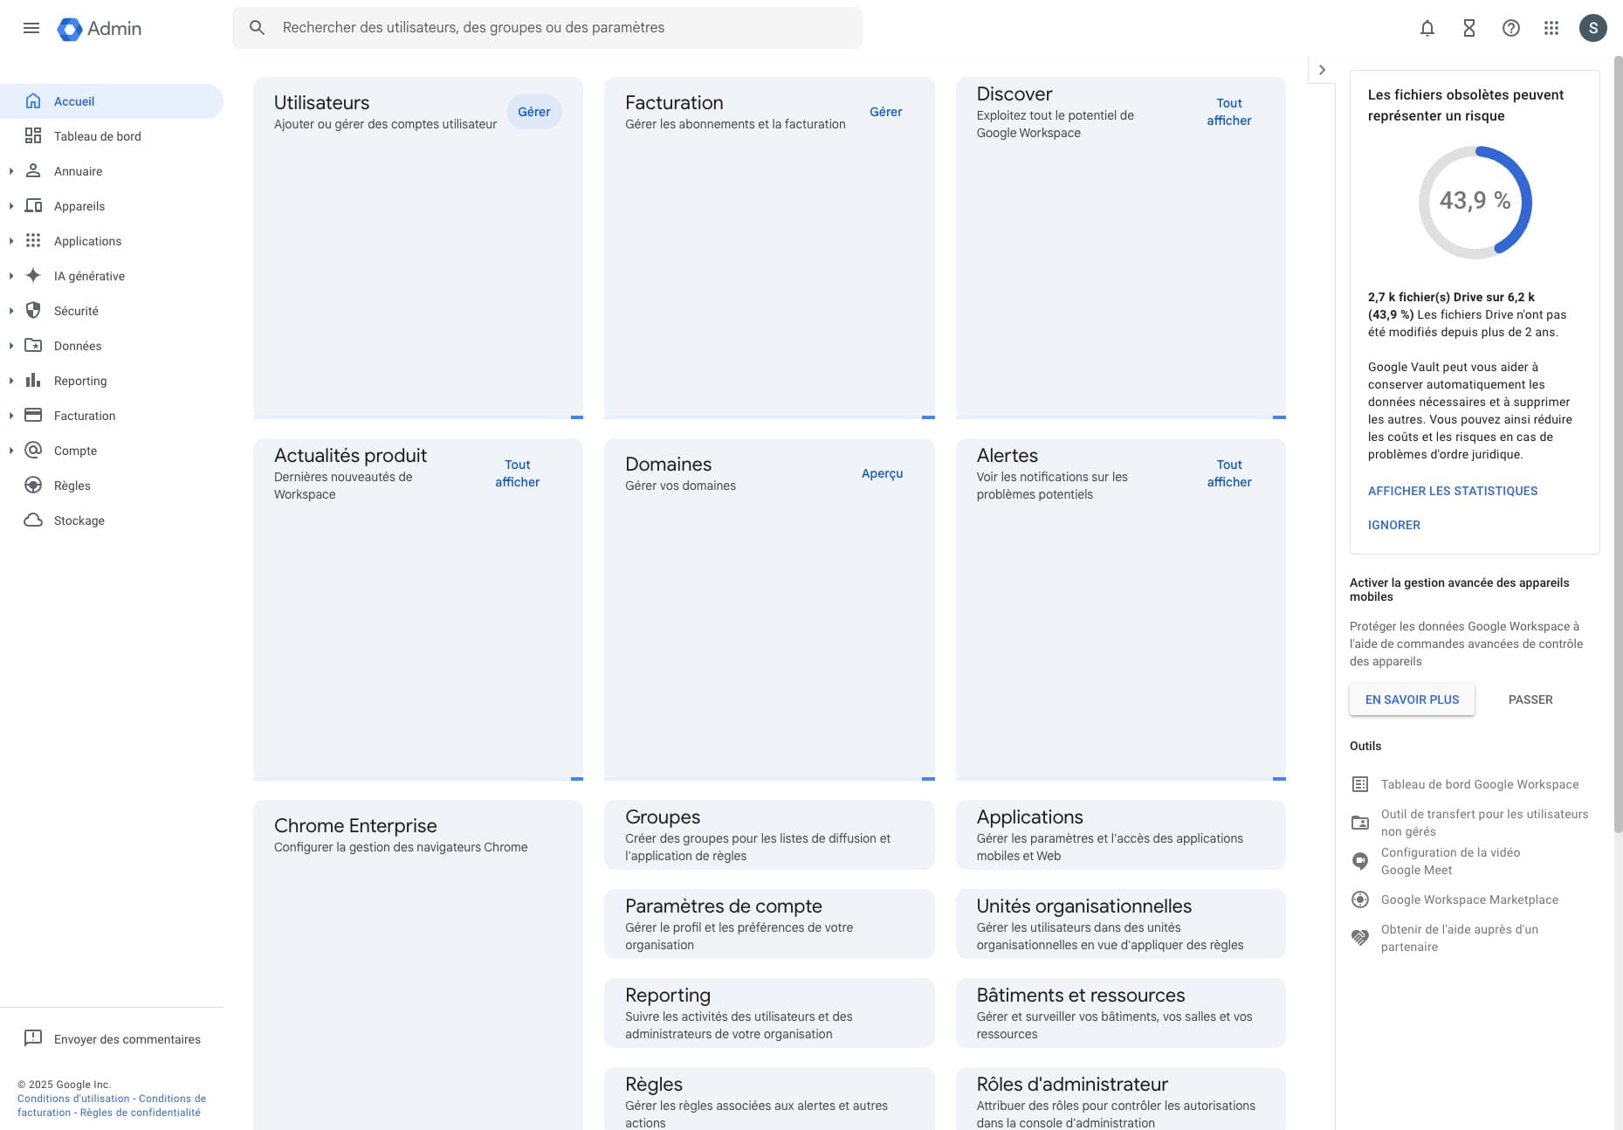This screenshot has width=1623, height=1130.
Task: Click the Données folder icon
Action: (33, 346)
